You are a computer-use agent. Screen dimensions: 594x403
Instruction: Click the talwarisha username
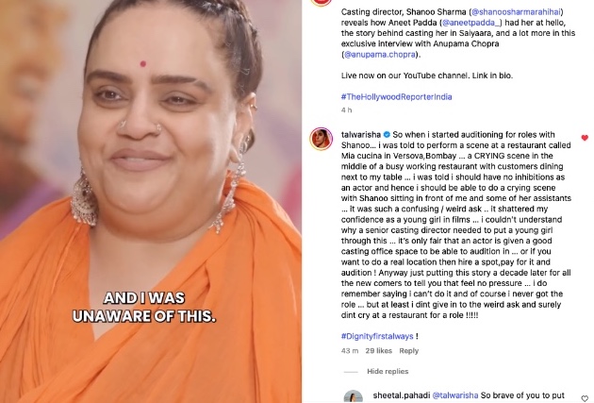360,135
